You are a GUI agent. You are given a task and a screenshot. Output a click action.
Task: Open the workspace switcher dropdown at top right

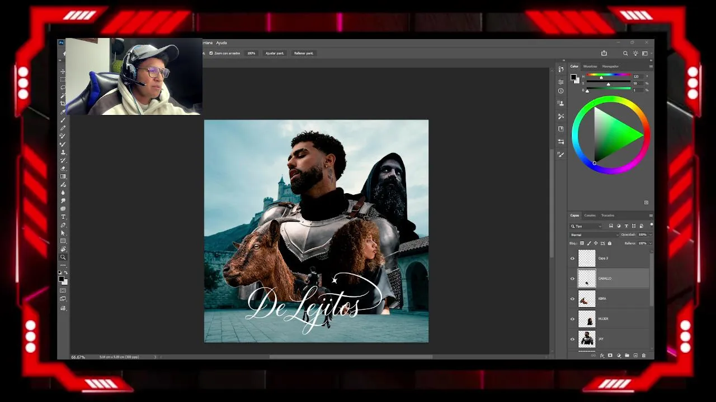[x=646, y=53]
